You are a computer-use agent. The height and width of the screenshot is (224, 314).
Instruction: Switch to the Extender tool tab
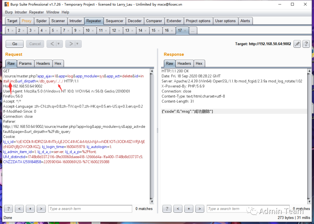(x=174, y=21)
